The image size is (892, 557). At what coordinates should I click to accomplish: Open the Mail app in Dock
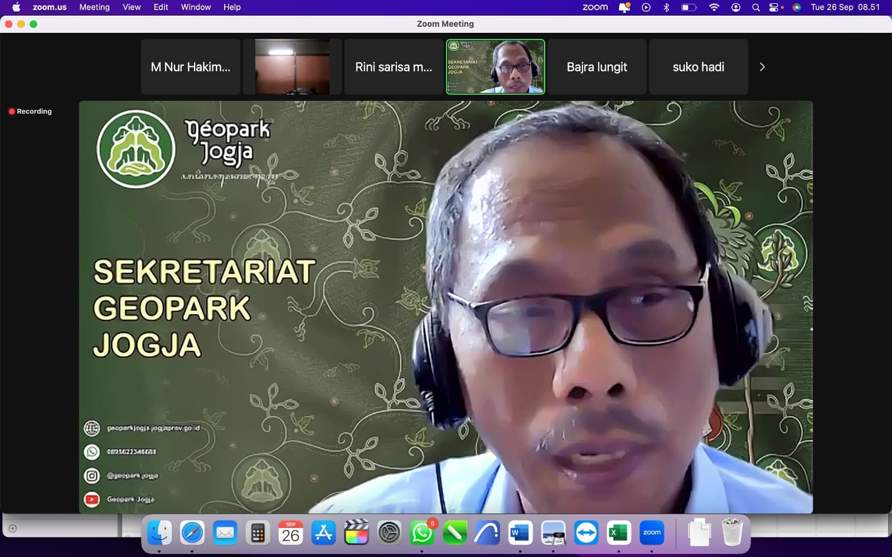[x=225, y=533]
